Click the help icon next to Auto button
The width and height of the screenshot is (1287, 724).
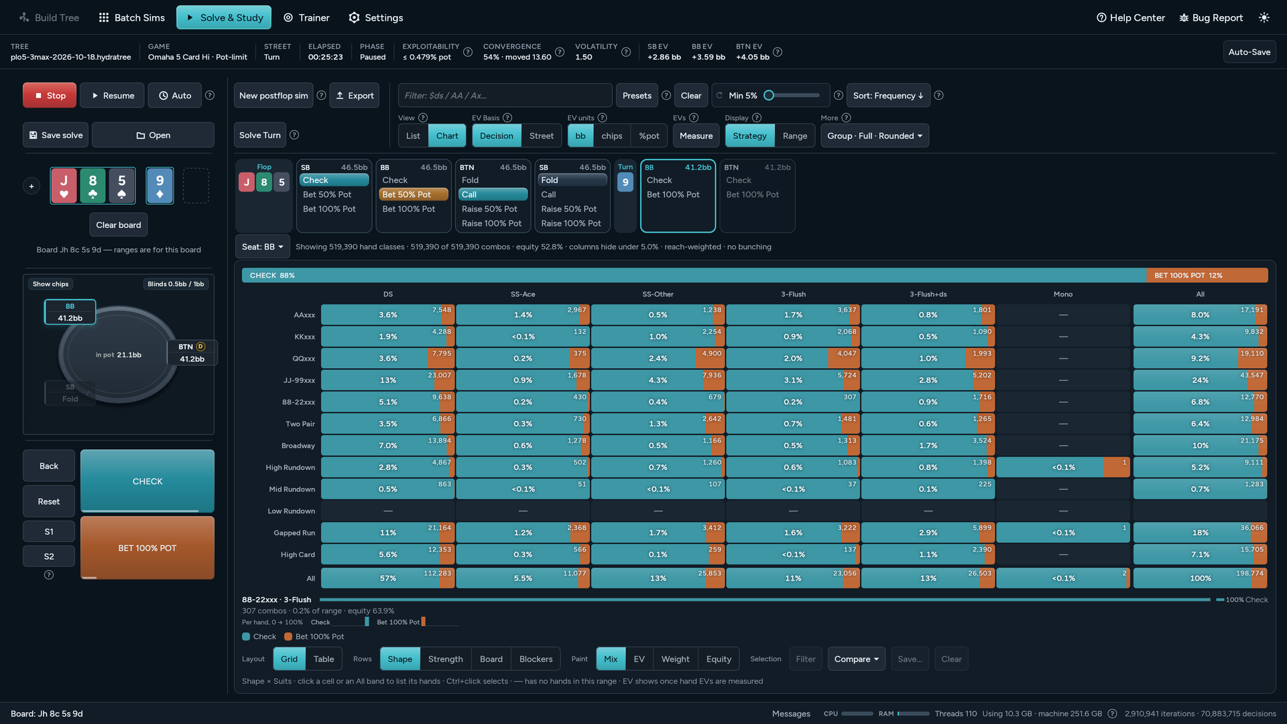click(210, 96)
